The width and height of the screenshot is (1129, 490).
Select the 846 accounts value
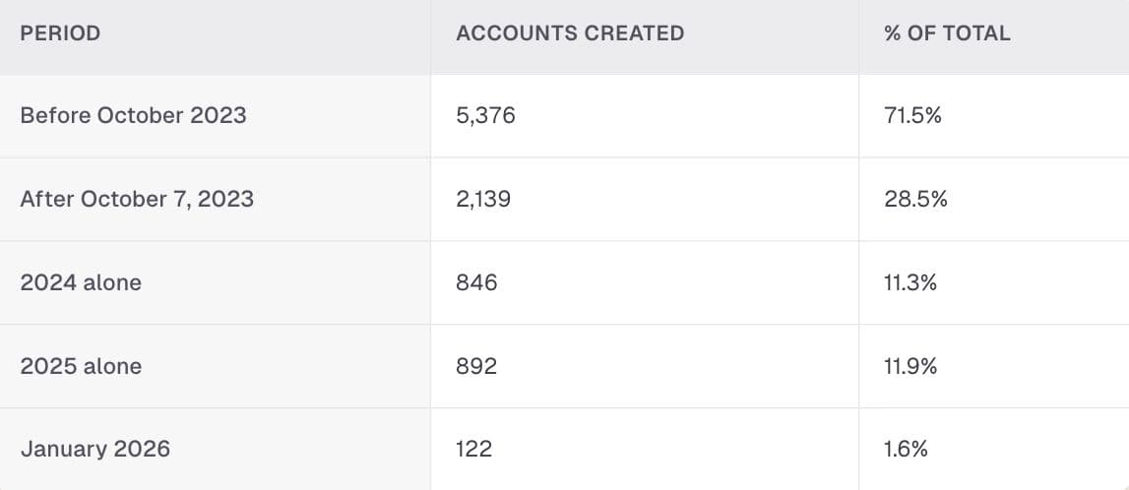pos(476,282)
